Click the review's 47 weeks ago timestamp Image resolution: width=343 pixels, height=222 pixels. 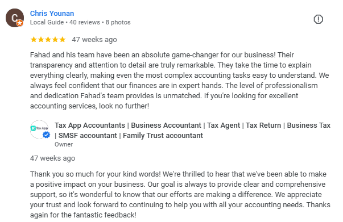94,40
